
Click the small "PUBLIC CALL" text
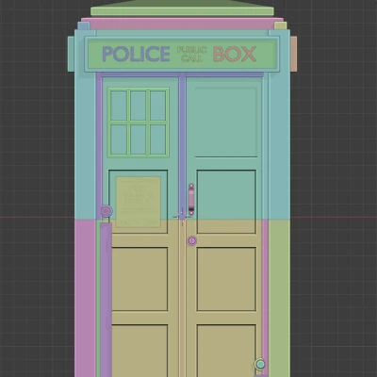tap(191, 54)
